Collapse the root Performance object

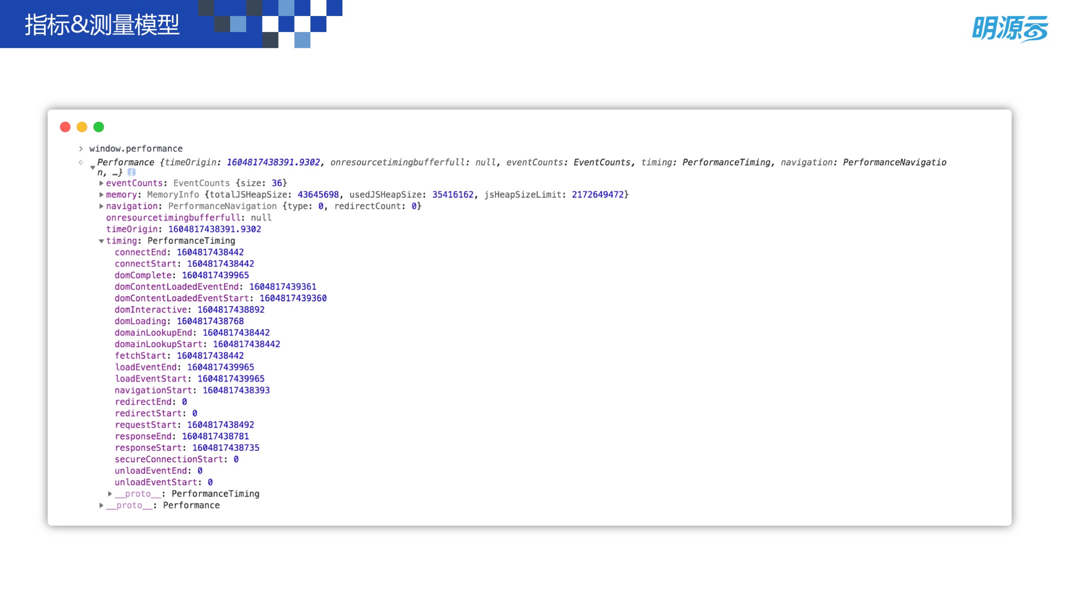pyautogui.click(x=93, y=168)
